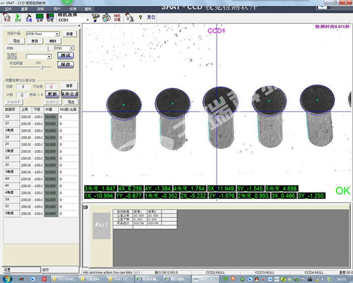Click the green OK result indicator
The image size is (353, 283).
tap(342, 191)
